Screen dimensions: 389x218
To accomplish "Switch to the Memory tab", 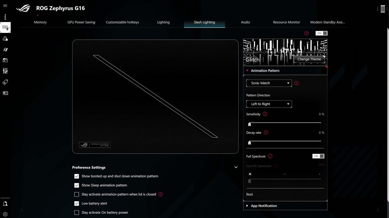I will tap(40, 22).
